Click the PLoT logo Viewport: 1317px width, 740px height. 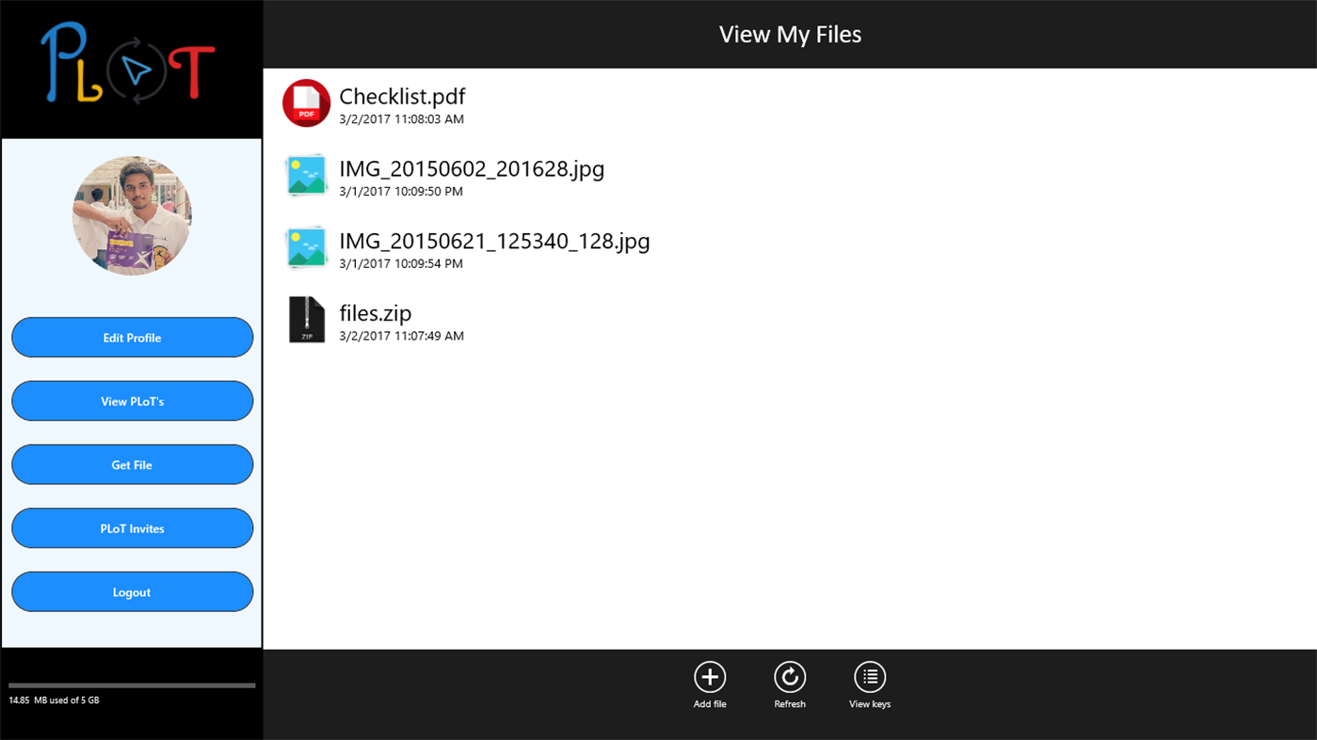coord(130,64)
